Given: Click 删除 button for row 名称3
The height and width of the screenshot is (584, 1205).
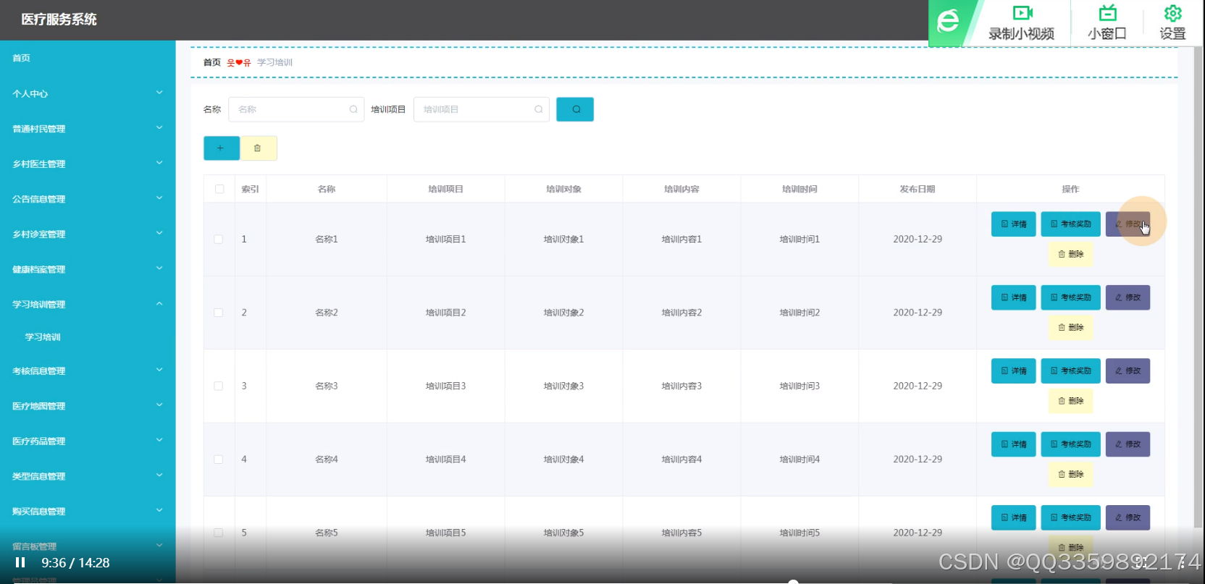Looking at the screenshot, I should point(1070,401).
